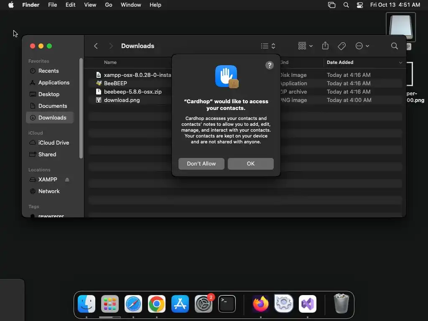Open the Window menu
Image resolution: width=428 pixels, height=321 pixels.
(131, 5)
